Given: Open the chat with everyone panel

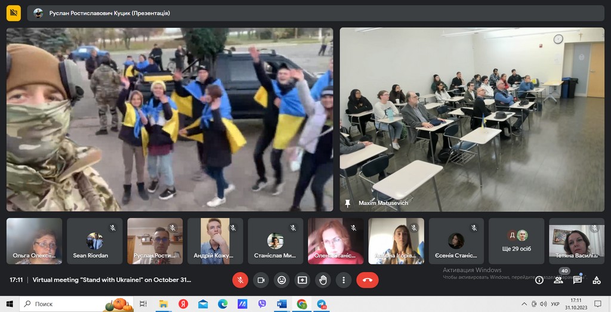Looking at the screenshot, I should point(578,280).
